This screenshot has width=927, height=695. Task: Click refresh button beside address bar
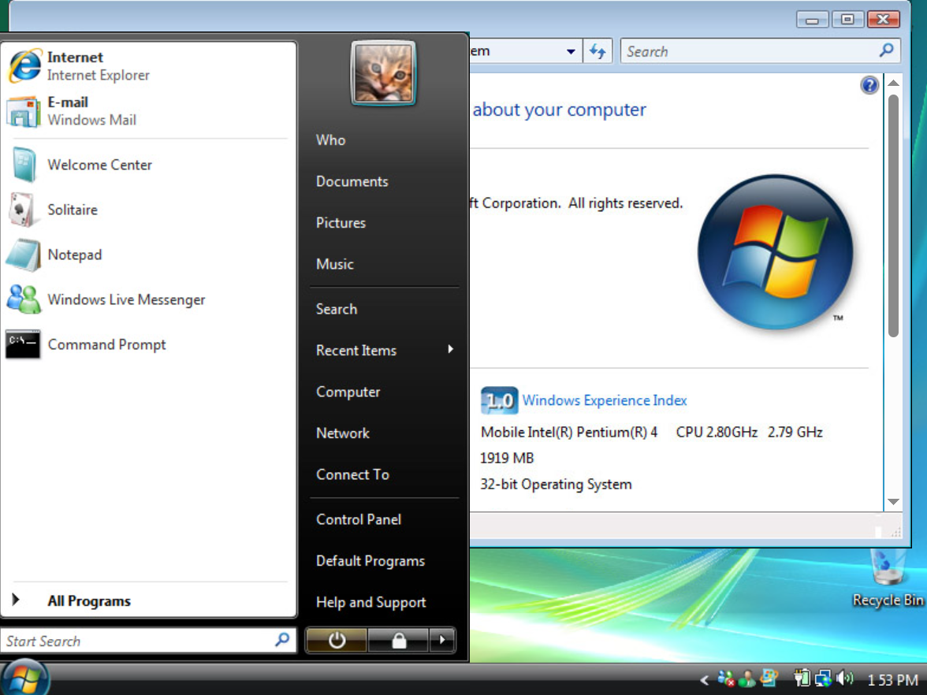point(598,50)
